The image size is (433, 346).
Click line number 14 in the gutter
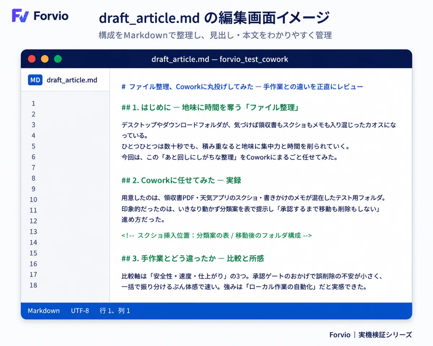point(34,242)
